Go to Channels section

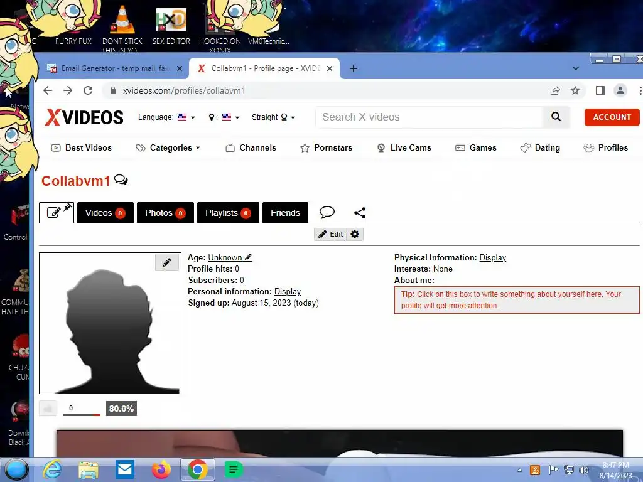(x=251, y=148)
